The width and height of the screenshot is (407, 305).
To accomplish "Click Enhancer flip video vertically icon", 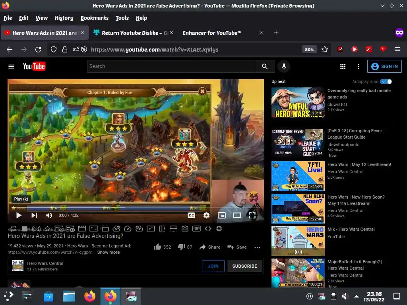I will tap(173, 228).
